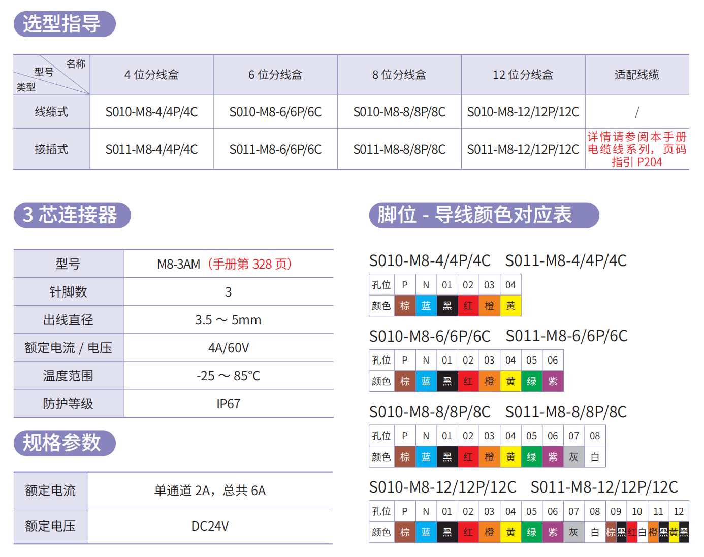Click the 棕黑 split swatch under hole 09

tap(616, 532)
